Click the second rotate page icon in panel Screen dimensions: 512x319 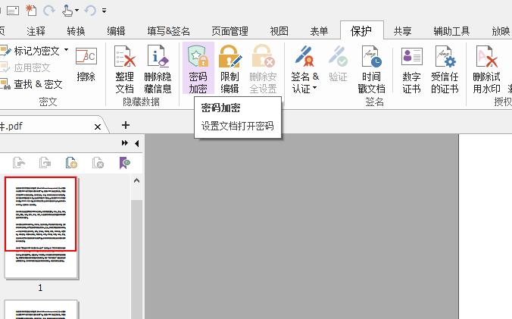[45, 162]
